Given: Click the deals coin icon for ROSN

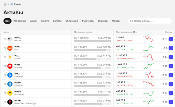Looking at the screenshot, I should coord(163,93).
